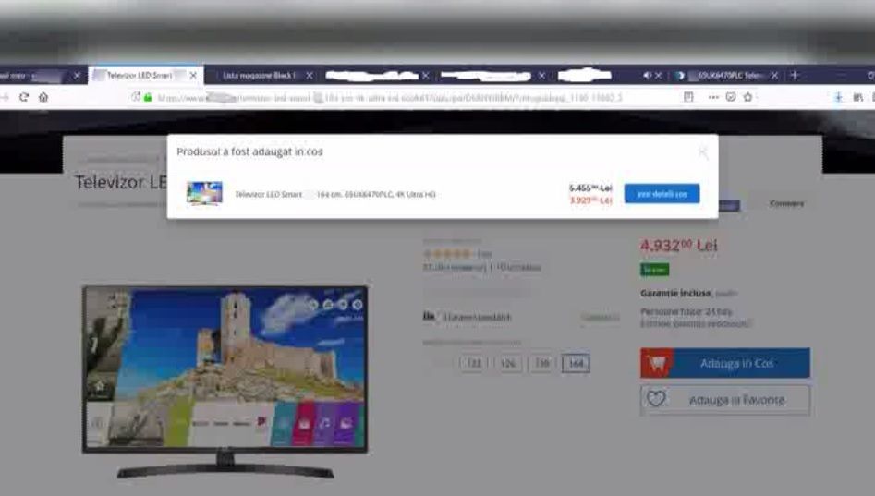Mute the tab playing audio

pyautogui.click(x=647, y=75)
